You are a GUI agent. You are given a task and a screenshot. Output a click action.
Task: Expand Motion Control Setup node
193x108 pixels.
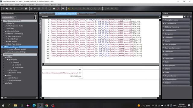[x=5, y=34]
